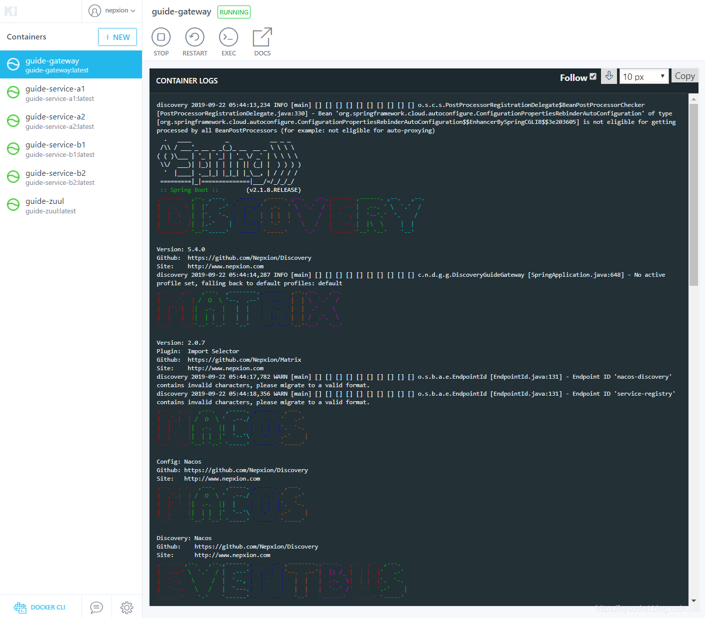This screenshot has height=618, width=705.
Task: Click the logs scrollbar down arrow
Action: pyautogui.click(x=693, y=601)
